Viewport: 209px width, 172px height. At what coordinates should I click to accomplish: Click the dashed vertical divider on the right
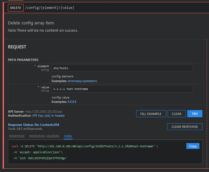click(206, 99)
